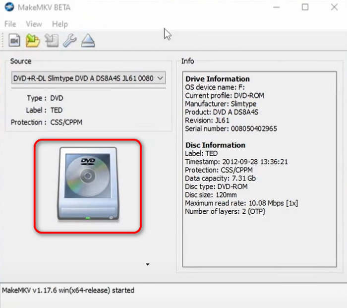Click 'Timestamp: 2012-09-28 13:36:21' line
The image size is (347, 308).
[236, 162]
